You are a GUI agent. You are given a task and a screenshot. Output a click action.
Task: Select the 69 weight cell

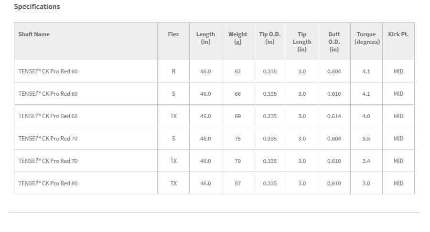tap(238, 116)
